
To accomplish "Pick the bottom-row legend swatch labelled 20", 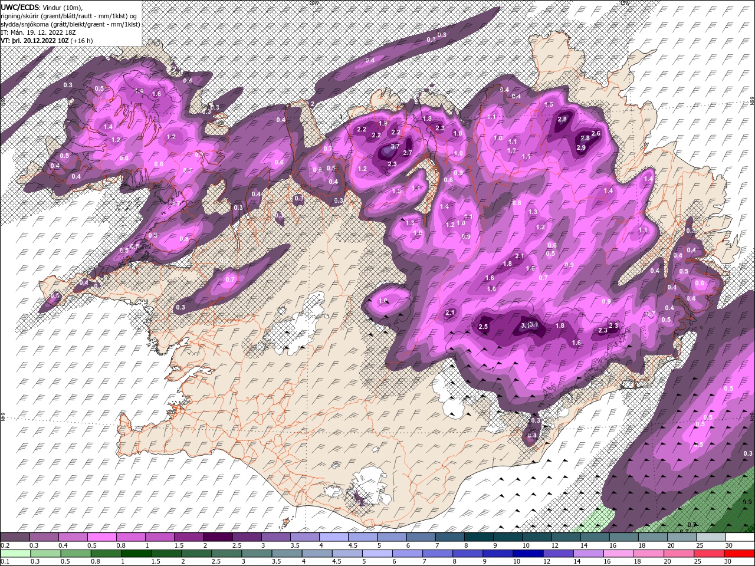I will (678, 554).
